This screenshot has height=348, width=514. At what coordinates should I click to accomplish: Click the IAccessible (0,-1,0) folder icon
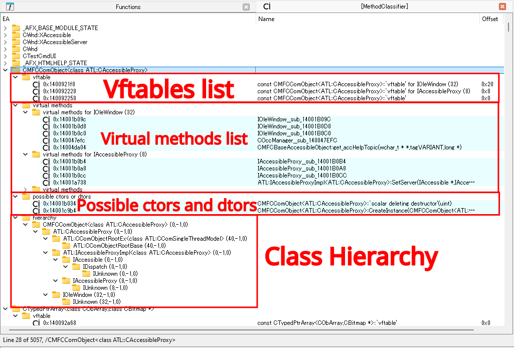66,260
